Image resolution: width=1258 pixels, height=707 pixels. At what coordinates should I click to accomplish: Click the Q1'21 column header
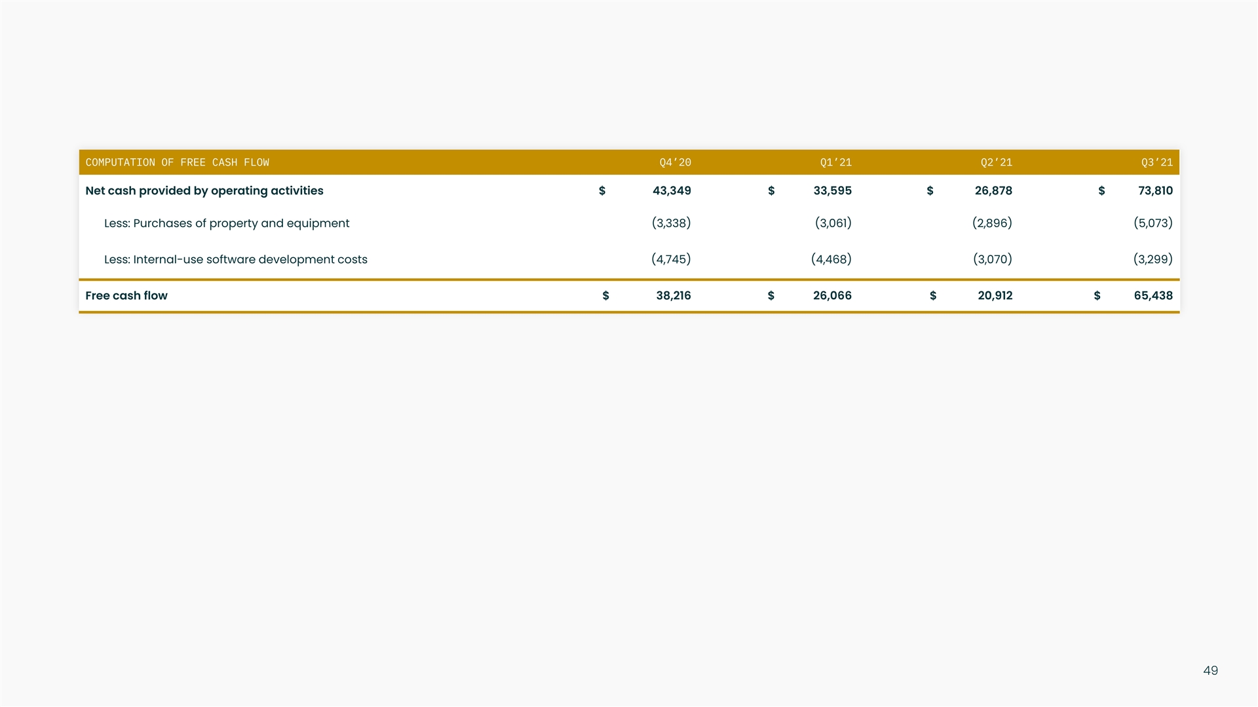(x=835, y=162)
